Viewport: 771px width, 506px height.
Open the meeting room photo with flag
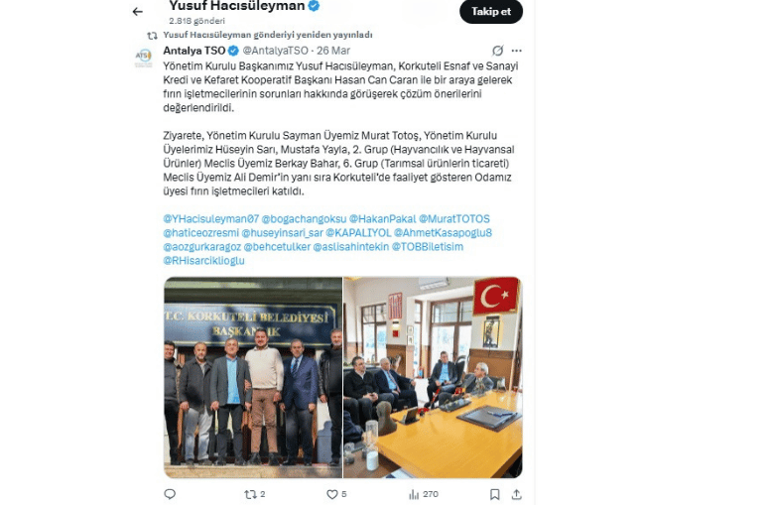433,378
